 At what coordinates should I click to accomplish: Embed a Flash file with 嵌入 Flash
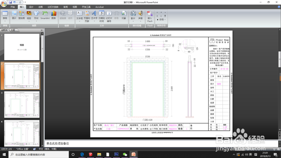[150, 17]
